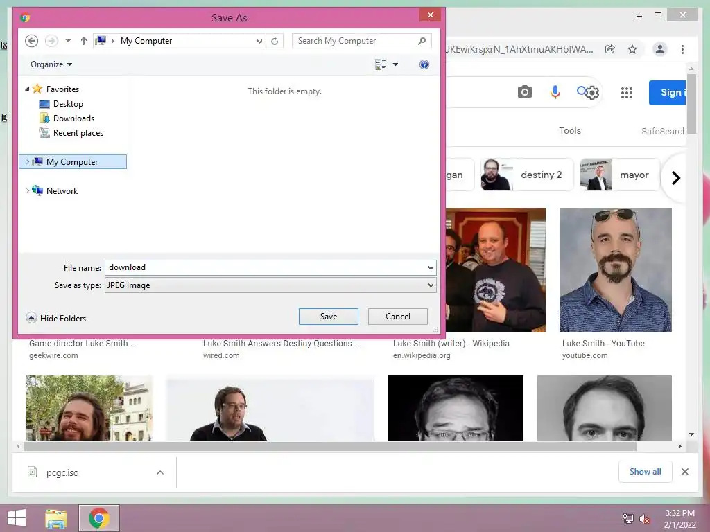Open the outdoor smiling man image thumbnail
710x532 pixels.
[89, 408]
